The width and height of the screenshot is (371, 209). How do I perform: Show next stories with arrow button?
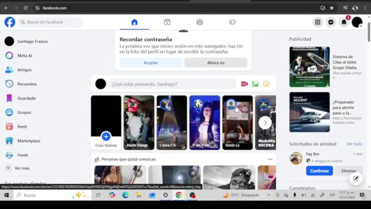pos(265,123)
